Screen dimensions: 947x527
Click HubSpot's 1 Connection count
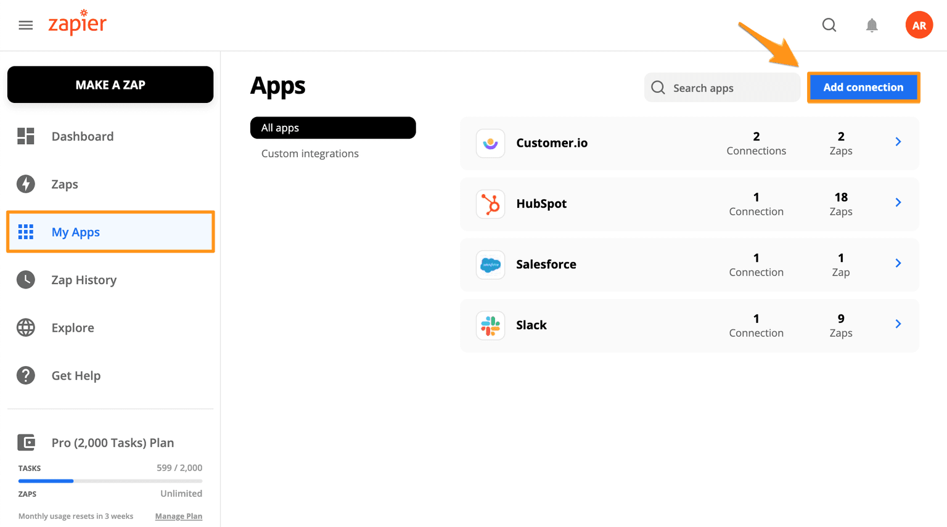click(x=756, y=204)
